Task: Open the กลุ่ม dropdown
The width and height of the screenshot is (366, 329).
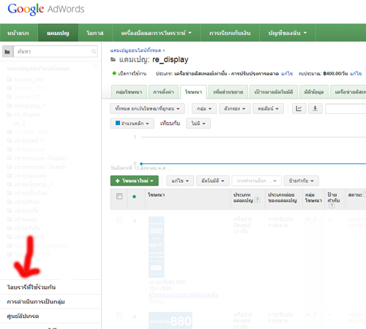Action: [x=204, y=109]
